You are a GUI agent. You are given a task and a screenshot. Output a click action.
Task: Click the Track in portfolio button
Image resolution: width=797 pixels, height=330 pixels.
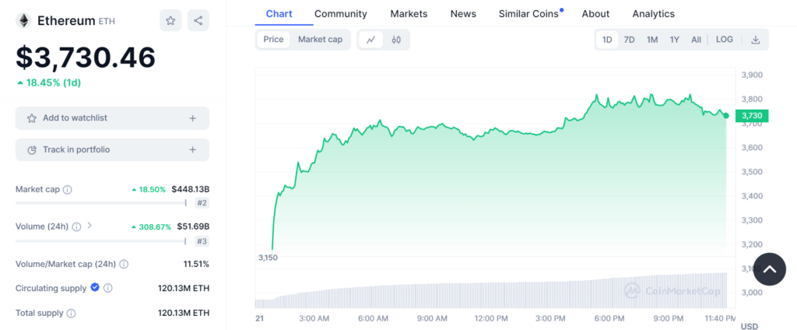pyautogui.click(x=112, y=150)
